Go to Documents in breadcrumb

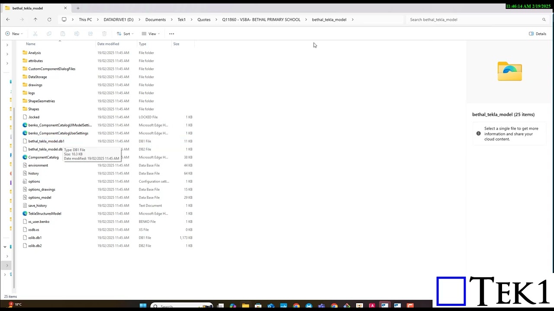(155, 19)
